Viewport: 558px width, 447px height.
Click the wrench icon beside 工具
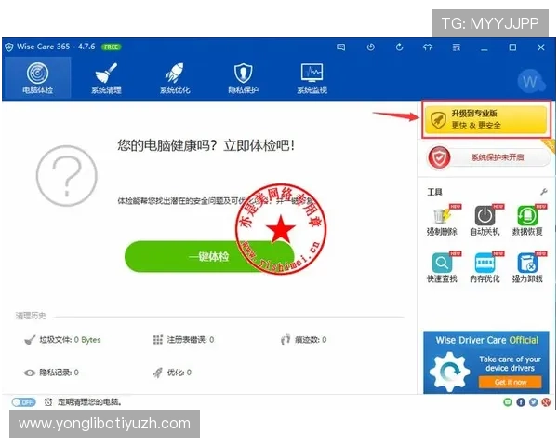click(543, 192)
